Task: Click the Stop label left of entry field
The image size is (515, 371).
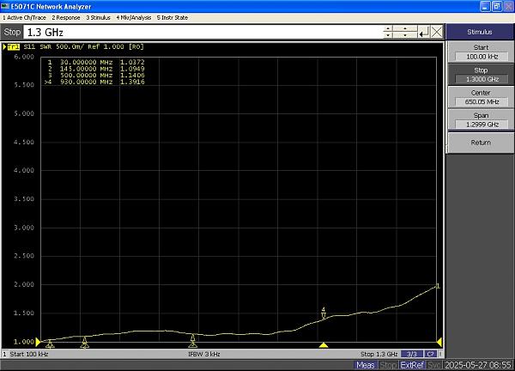Action: (x=12, y=32)
